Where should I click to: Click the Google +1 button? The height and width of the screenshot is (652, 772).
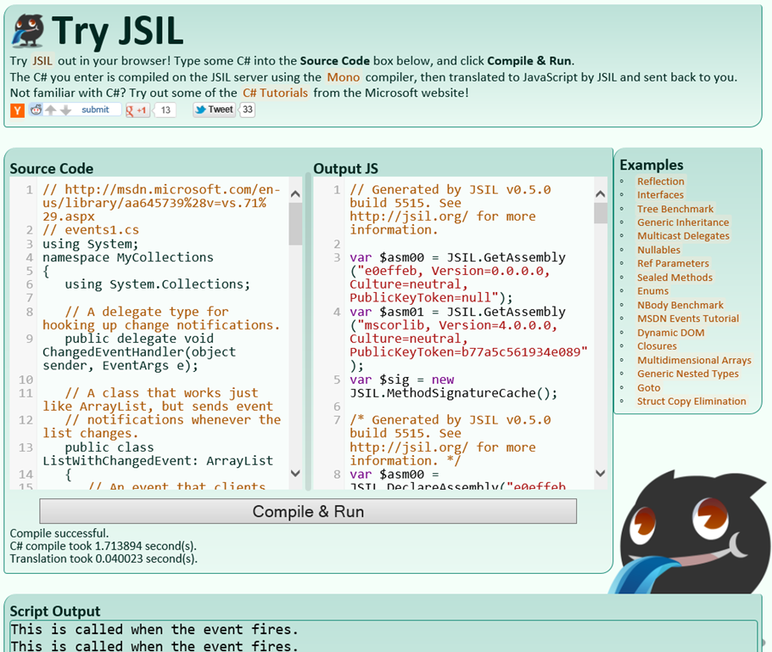[137, 110]
